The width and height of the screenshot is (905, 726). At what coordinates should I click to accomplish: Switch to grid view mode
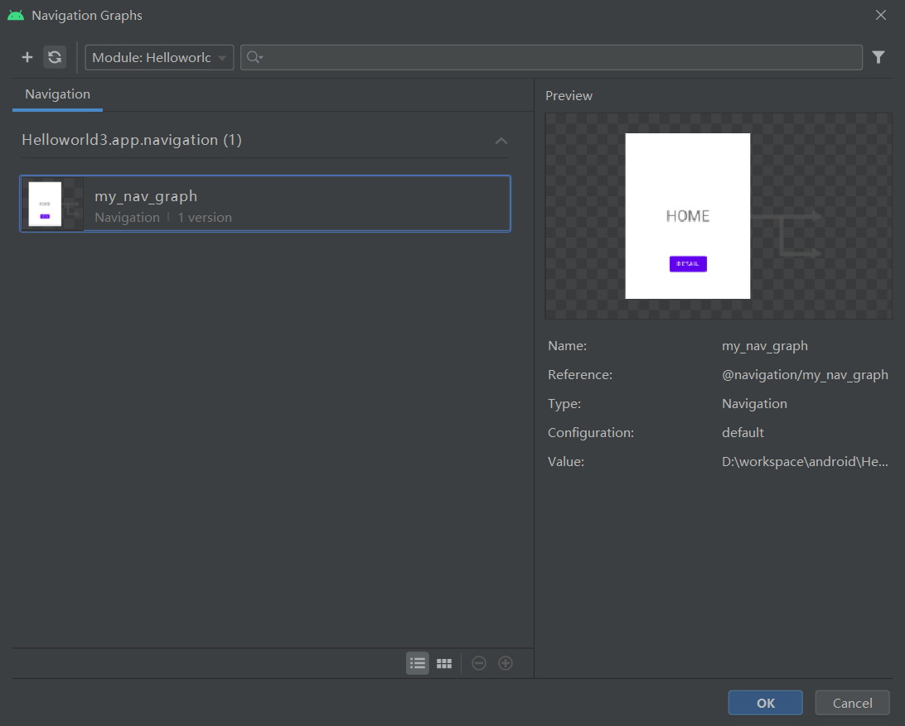pyautogui.click(x=444, y=663)
